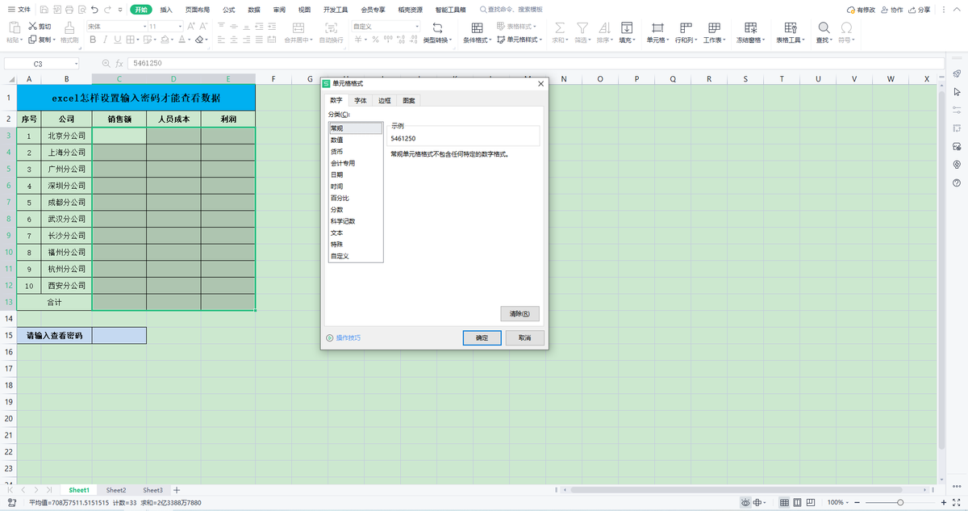This screenshot has height=511, width=968.
Task: Click the insert function fx icon
Action: point(119,63)
